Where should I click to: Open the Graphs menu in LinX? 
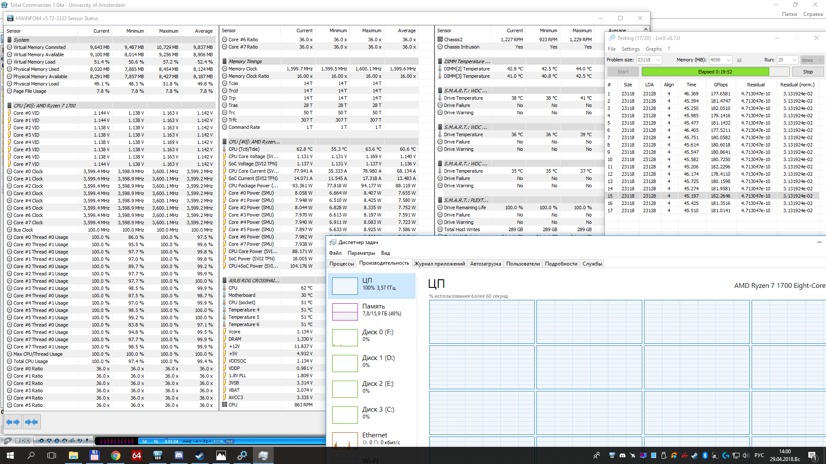(653, 49)
